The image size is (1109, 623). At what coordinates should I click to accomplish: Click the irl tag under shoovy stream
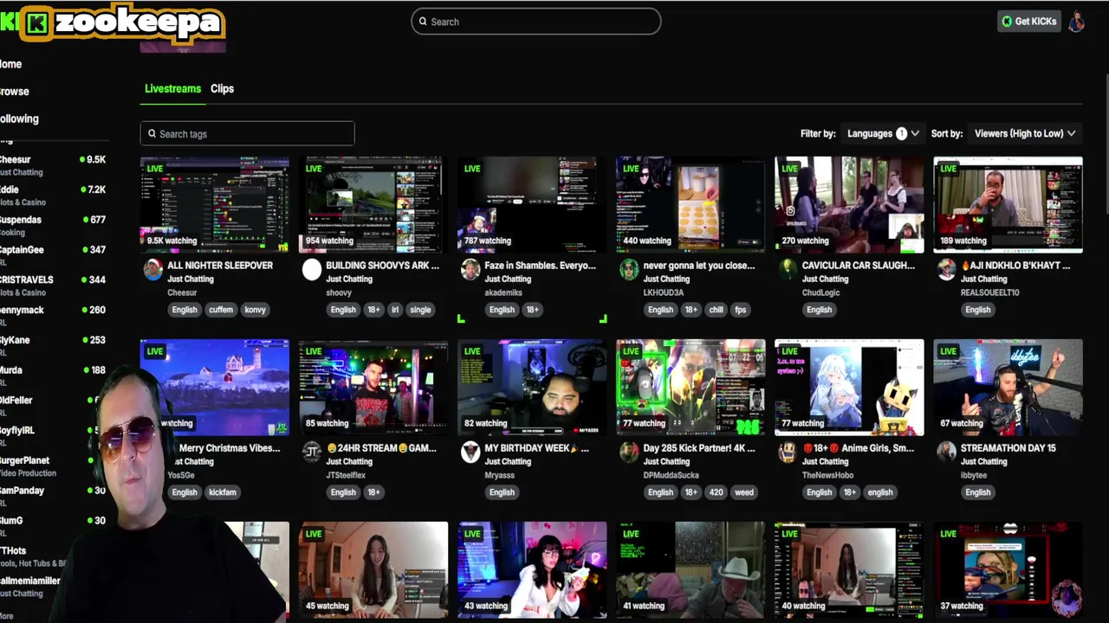coord(395,310)
